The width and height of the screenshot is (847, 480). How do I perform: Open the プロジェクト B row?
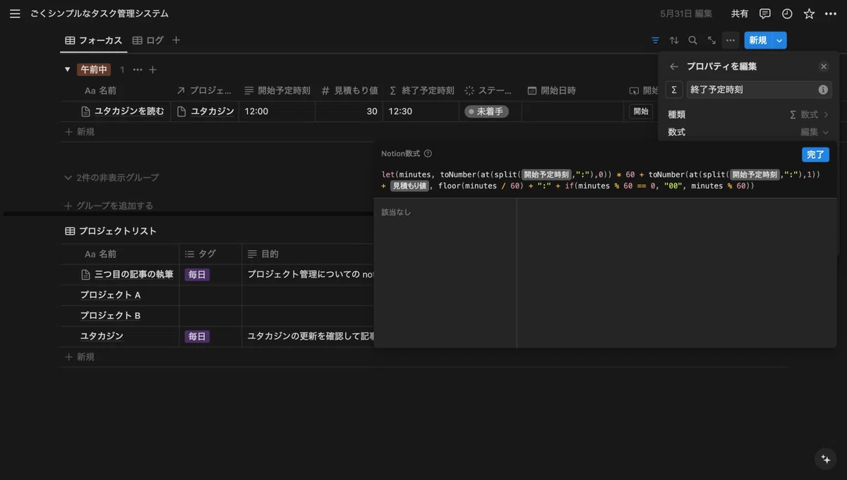[110, 315]
